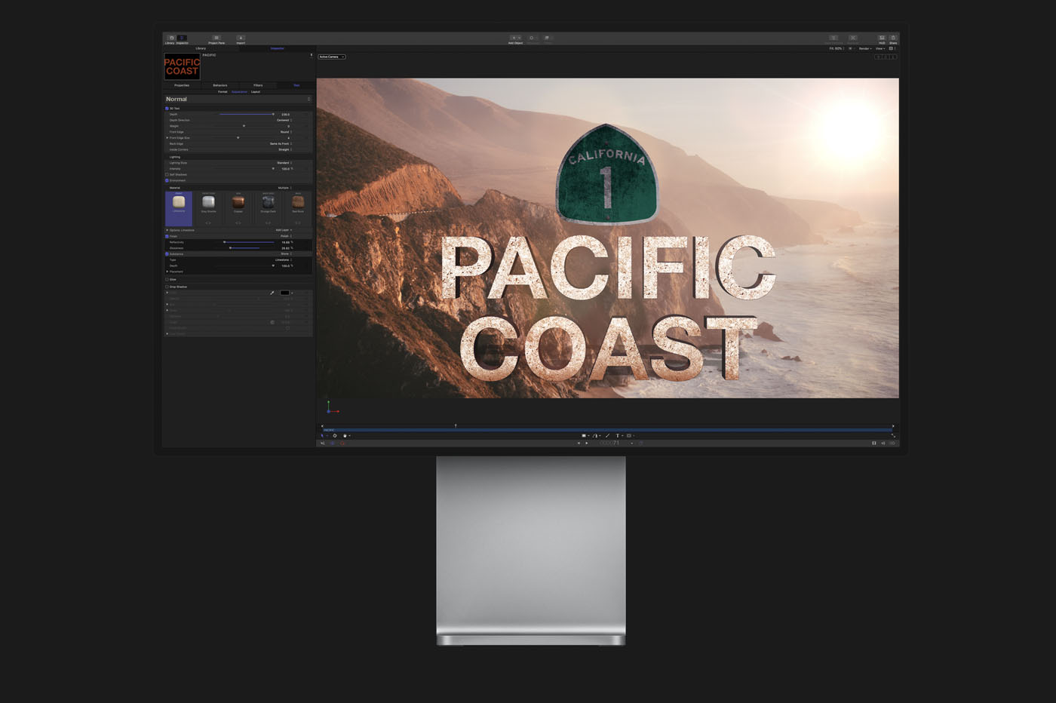Open the Share toolbar icon
This screenshot has height=703, width=1056.
click(x=893, y=38)
